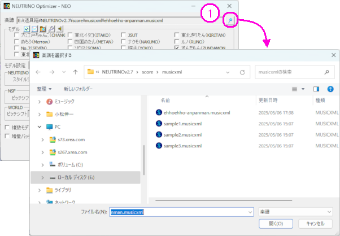Viewport: 340px width, 236px height.
Task: Go back in the file dialog
Action: 38,72
